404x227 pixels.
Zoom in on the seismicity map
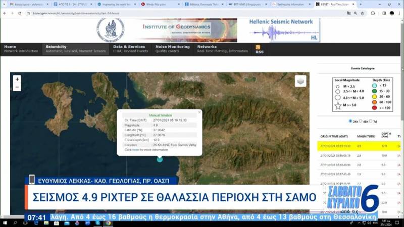tap(17, 79)
